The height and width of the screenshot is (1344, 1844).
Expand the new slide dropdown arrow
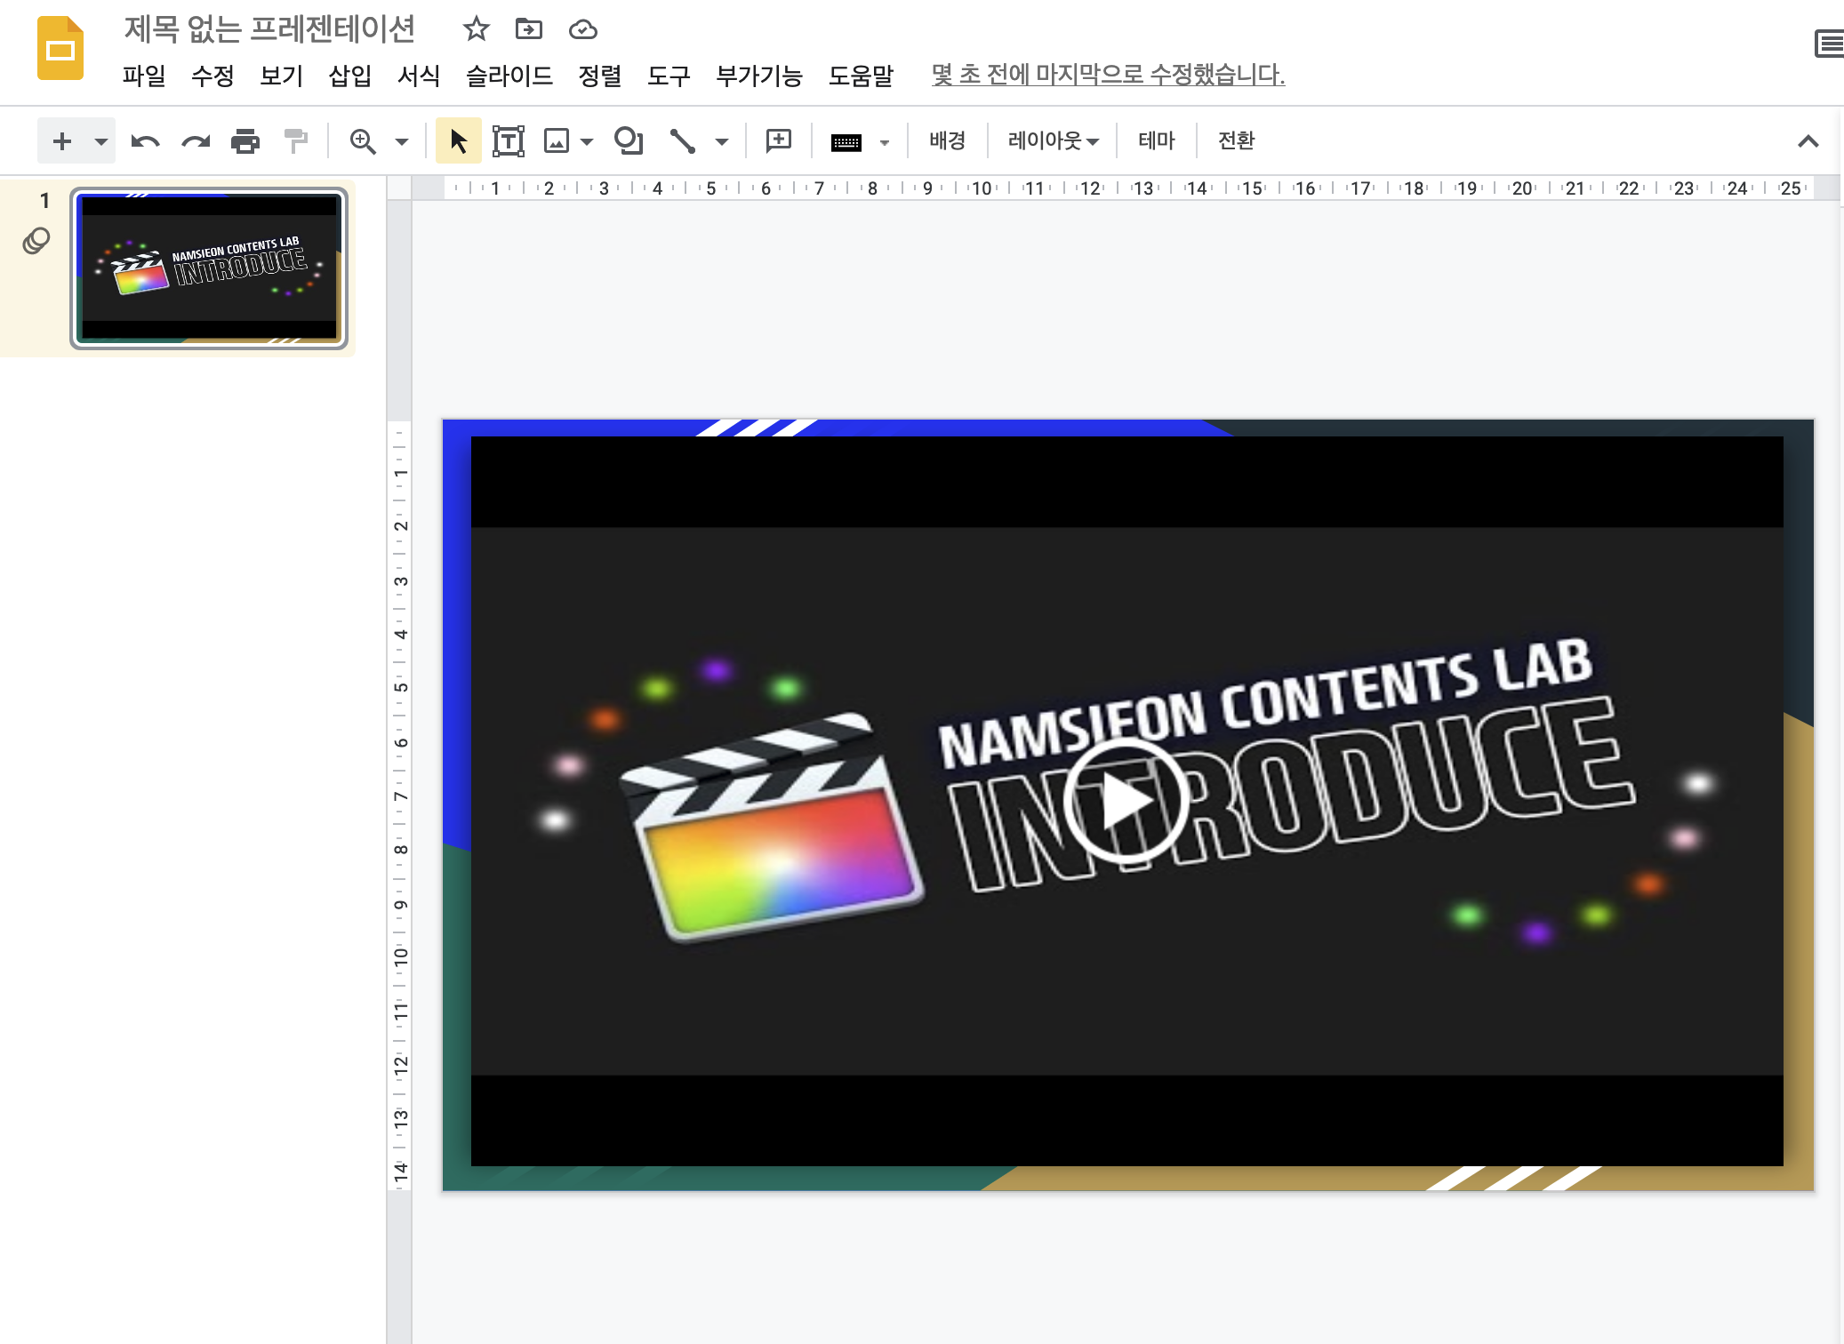pos(101,141)
